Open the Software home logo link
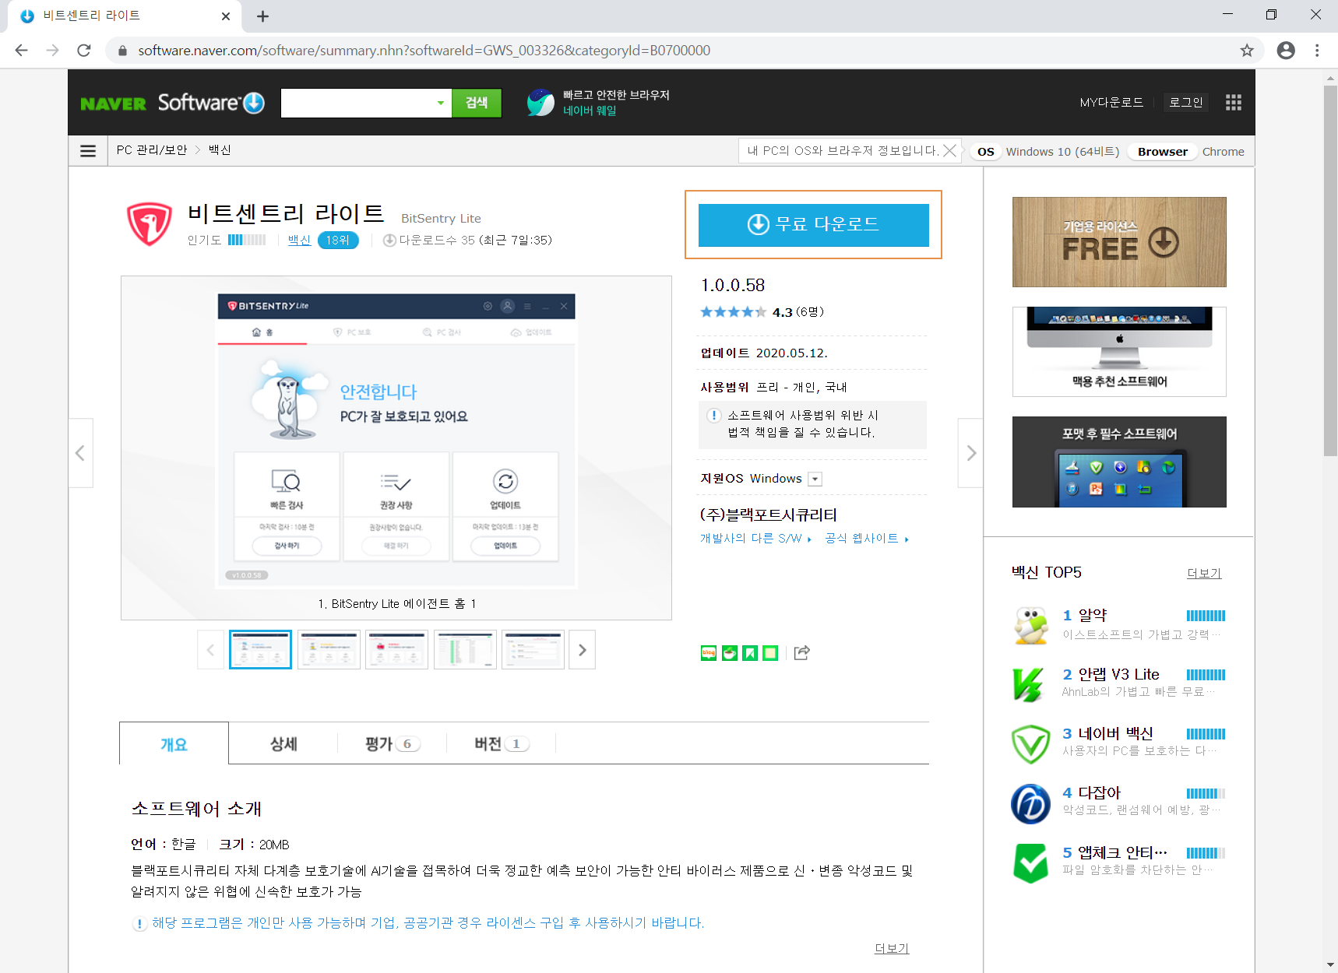The height and width of the screenshot is (973, 1338). click(211, 102)
